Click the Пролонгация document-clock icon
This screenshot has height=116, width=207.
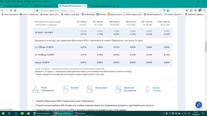point(90,90)
